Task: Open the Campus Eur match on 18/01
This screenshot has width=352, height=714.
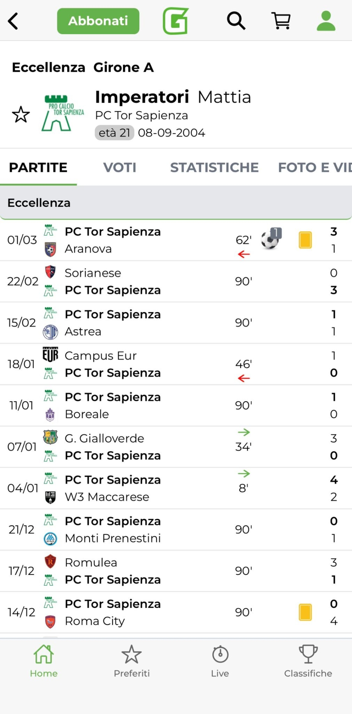Action: 149,364
